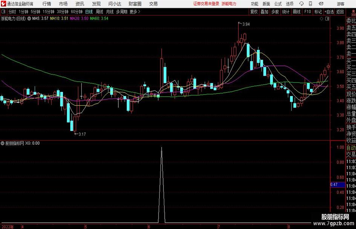
Task: Open the 选项 menu
Action: 290,4
